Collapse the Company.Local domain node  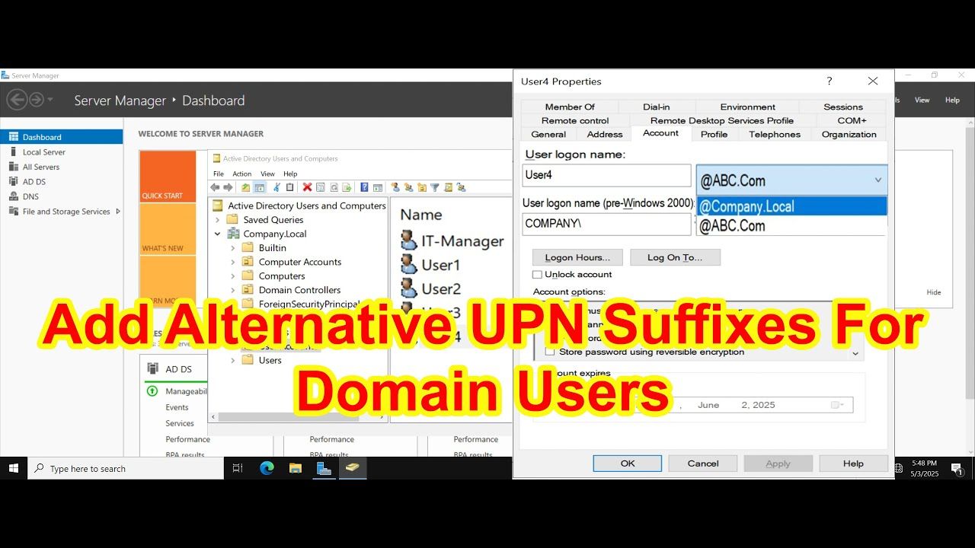click(218, 234)
